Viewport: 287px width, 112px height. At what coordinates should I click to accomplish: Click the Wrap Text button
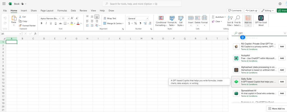tap(110, 18)
